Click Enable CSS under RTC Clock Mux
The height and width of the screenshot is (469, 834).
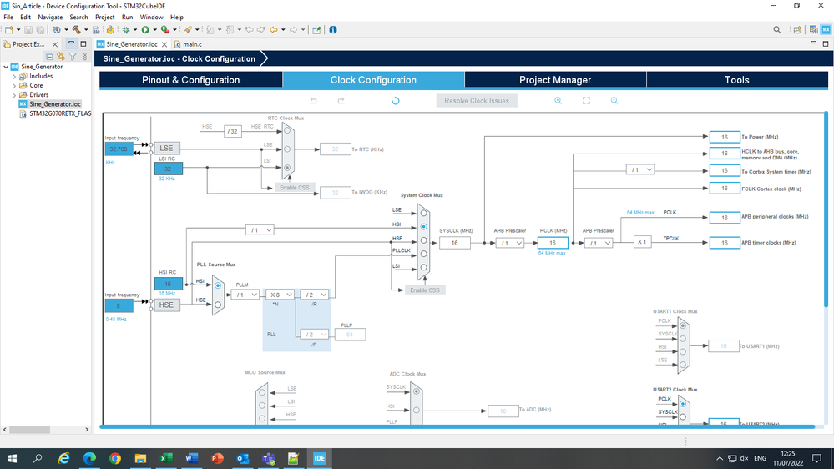pos(294,188)
